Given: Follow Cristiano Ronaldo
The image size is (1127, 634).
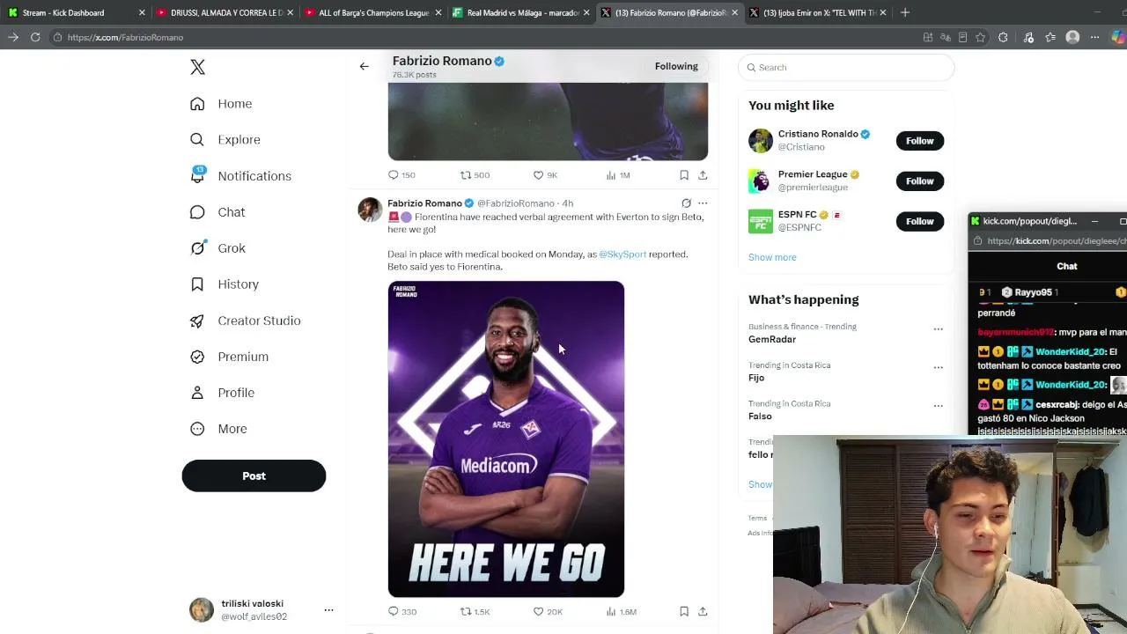Looking at the screenshot, I should point(919,141).
